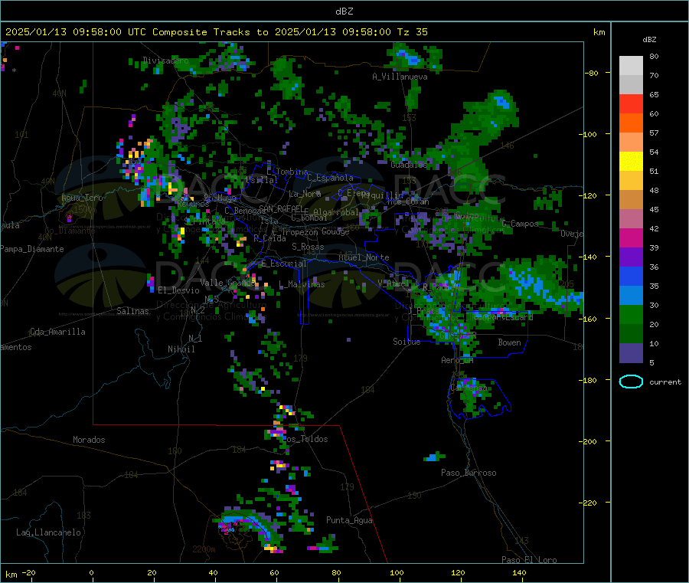Click the 'Carmensa' place label
This screenshot has height=583, width=689.
click(469, 388)
